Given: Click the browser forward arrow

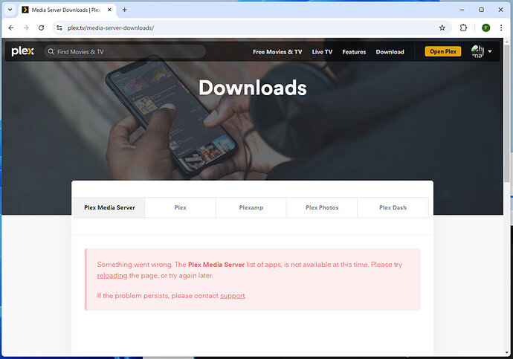Looking at the screenshot, I should (x=26, y=28).
